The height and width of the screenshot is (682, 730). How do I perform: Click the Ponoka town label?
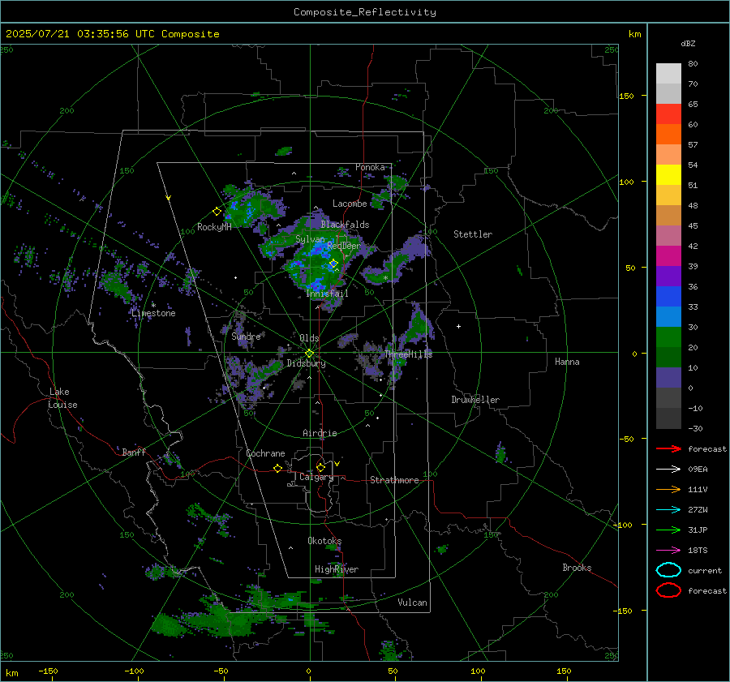370,167
